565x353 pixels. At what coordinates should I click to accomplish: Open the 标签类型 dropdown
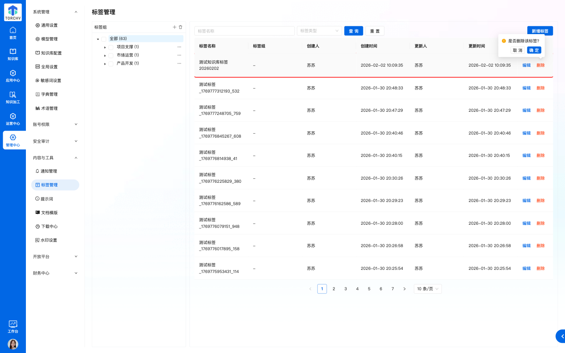coord(319,31)
